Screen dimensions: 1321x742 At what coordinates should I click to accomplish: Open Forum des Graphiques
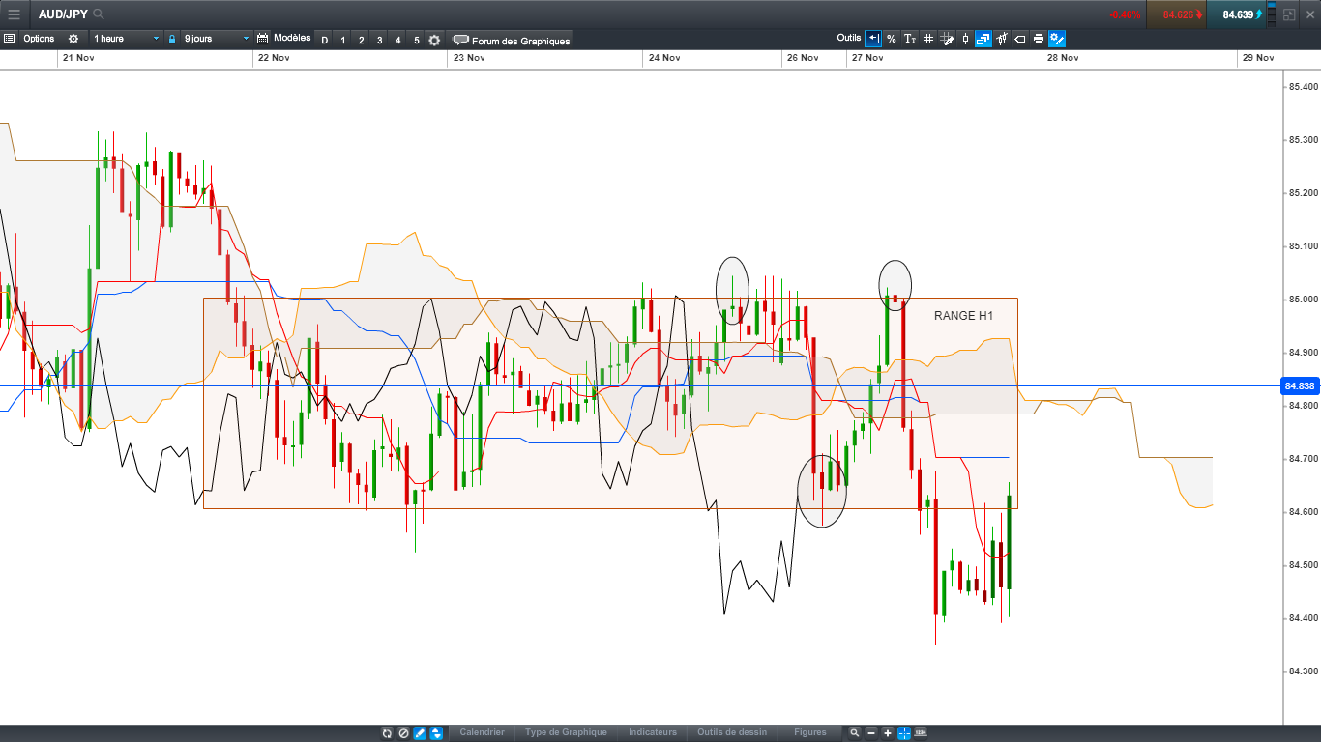coord(512,40)
